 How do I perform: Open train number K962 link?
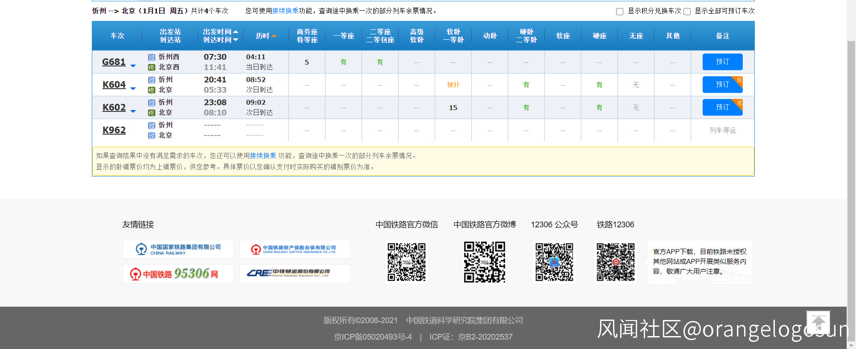114,130
